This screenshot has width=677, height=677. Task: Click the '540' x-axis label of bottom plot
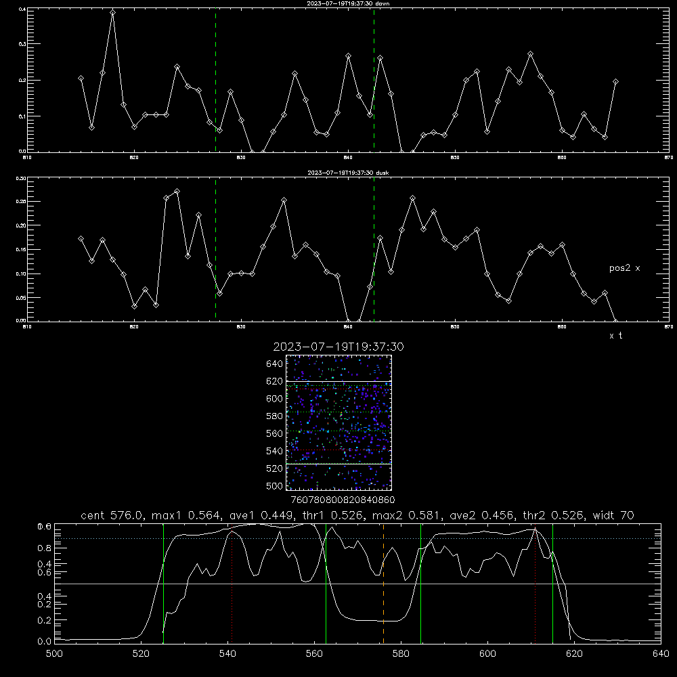[x=227, y=654]
